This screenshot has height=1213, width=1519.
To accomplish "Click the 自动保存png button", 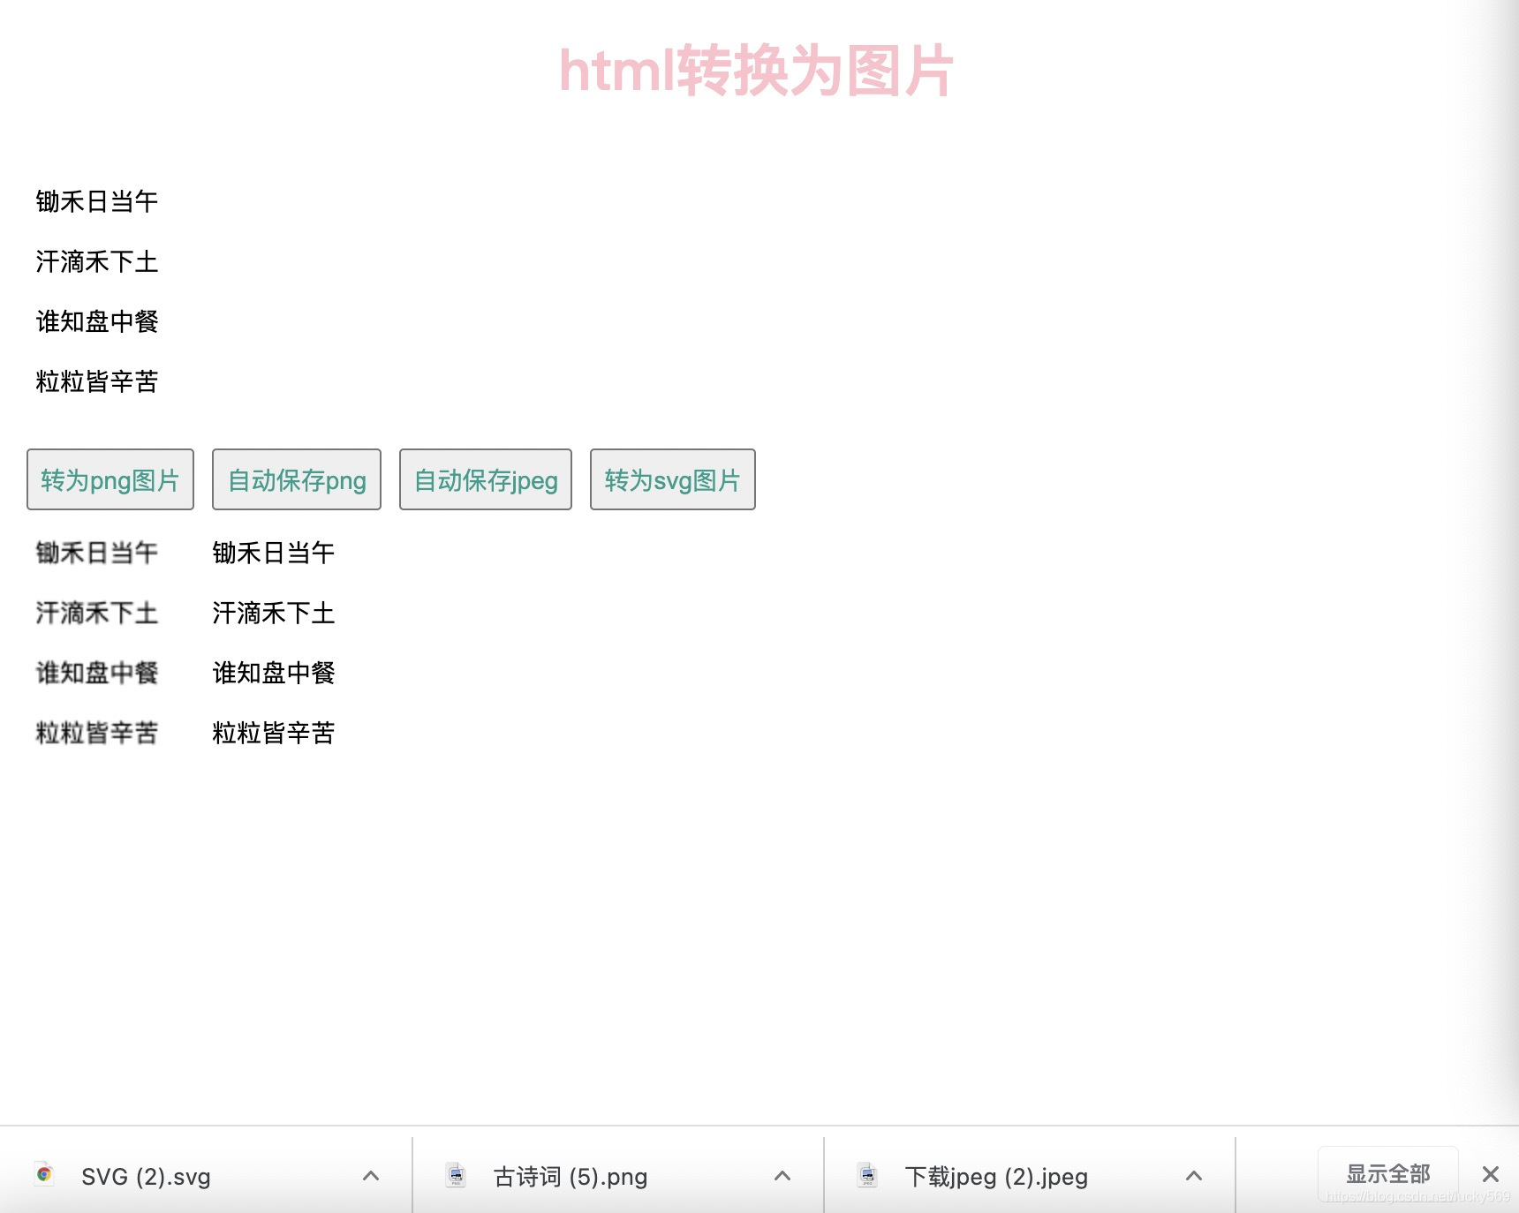I will 296,479.
